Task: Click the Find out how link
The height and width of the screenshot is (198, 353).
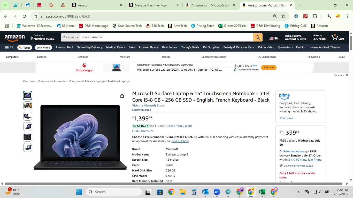Action: pyautogui.click(x=180, y=141)
